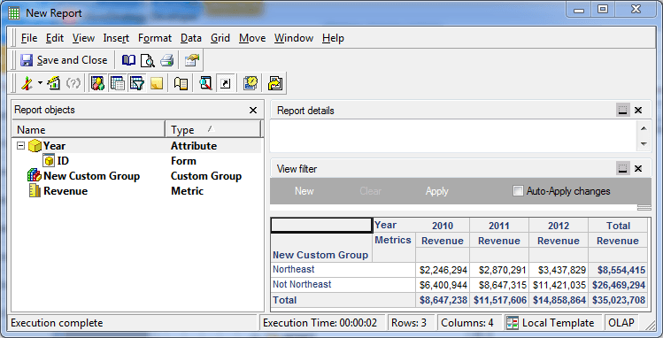Open the Data menu
663x338 pixels.
(191, 38)
